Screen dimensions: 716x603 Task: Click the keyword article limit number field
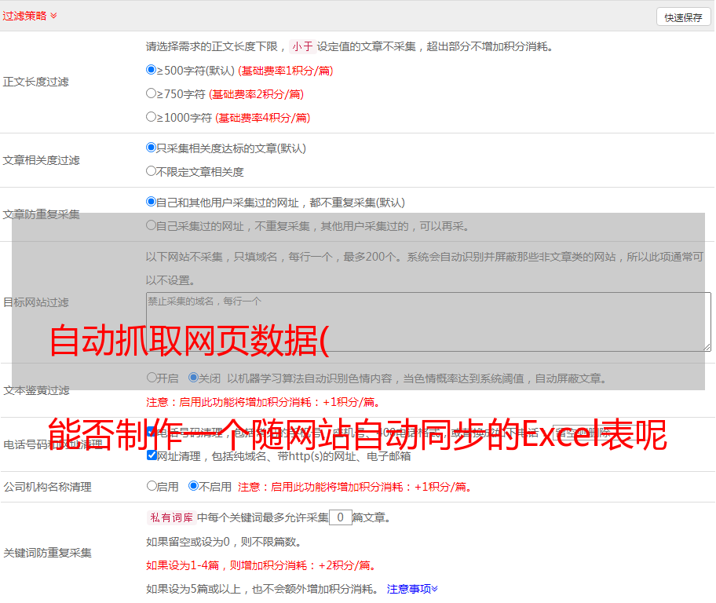pyautogui.click(x=341, y=517)
